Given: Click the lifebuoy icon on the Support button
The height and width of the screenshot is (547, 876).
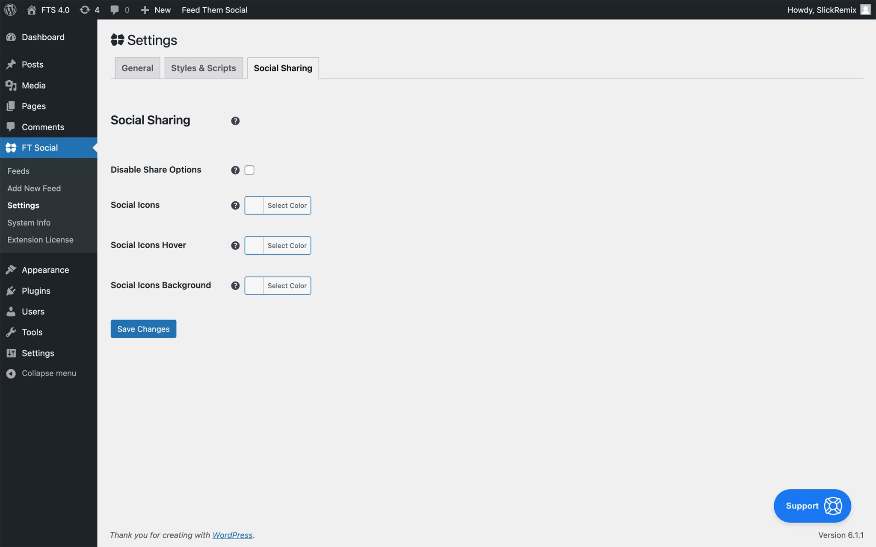Looking at the screenshot, I should (x=833, y=506).
